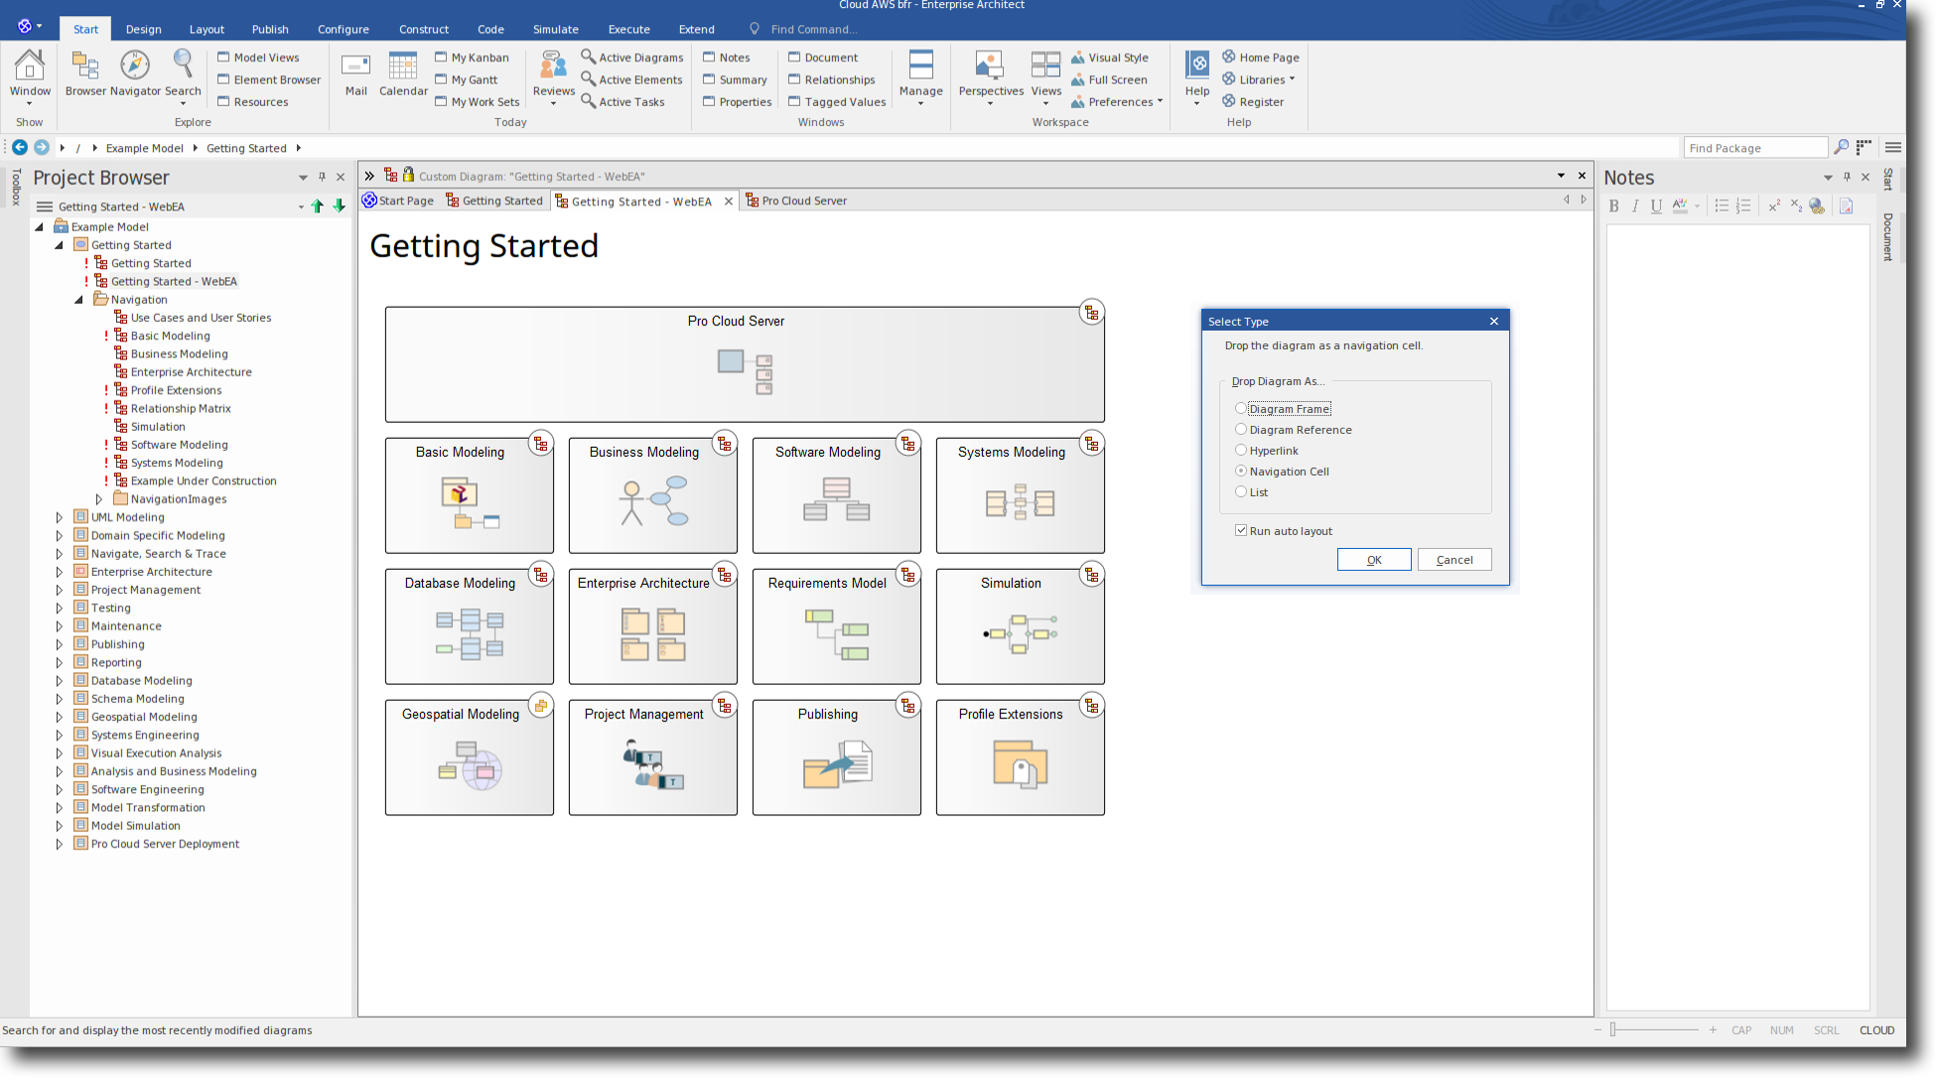The height and width of the screenshot is (1082, 1936).
Task: Open the Perspectives ribbon icon
Action: pyautogui.click(x=990, y=67)
